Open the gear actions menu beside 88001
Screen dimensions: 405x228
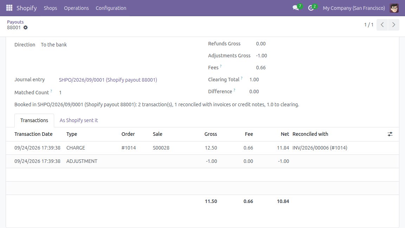click(25, 27)
